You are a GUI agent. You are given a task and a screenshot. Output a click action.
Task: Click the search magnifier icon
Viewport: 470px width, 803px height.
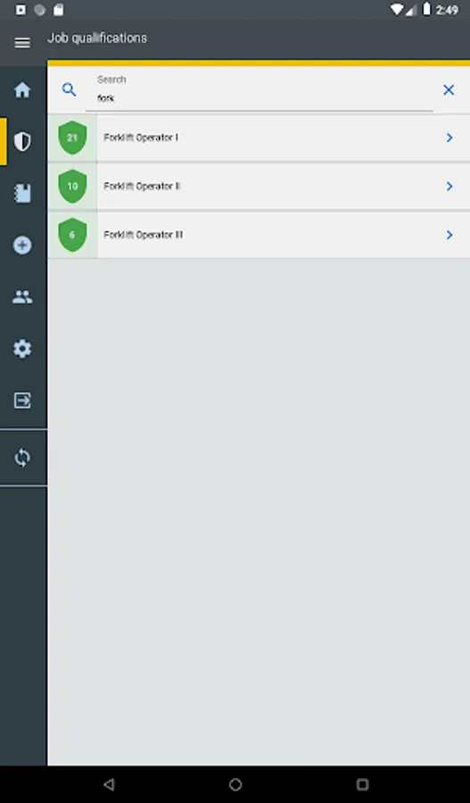(70, 89)
